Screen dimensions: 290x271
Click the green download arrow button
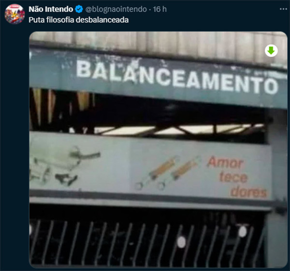pyautogui.click(x=271, y=50)
